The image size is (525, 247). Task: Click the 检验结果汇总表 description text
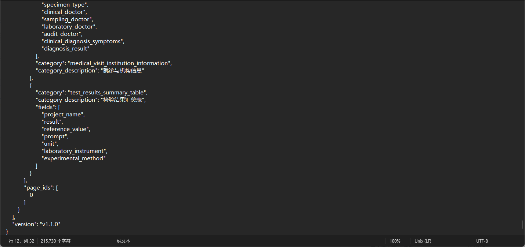(x=123, y=100)
